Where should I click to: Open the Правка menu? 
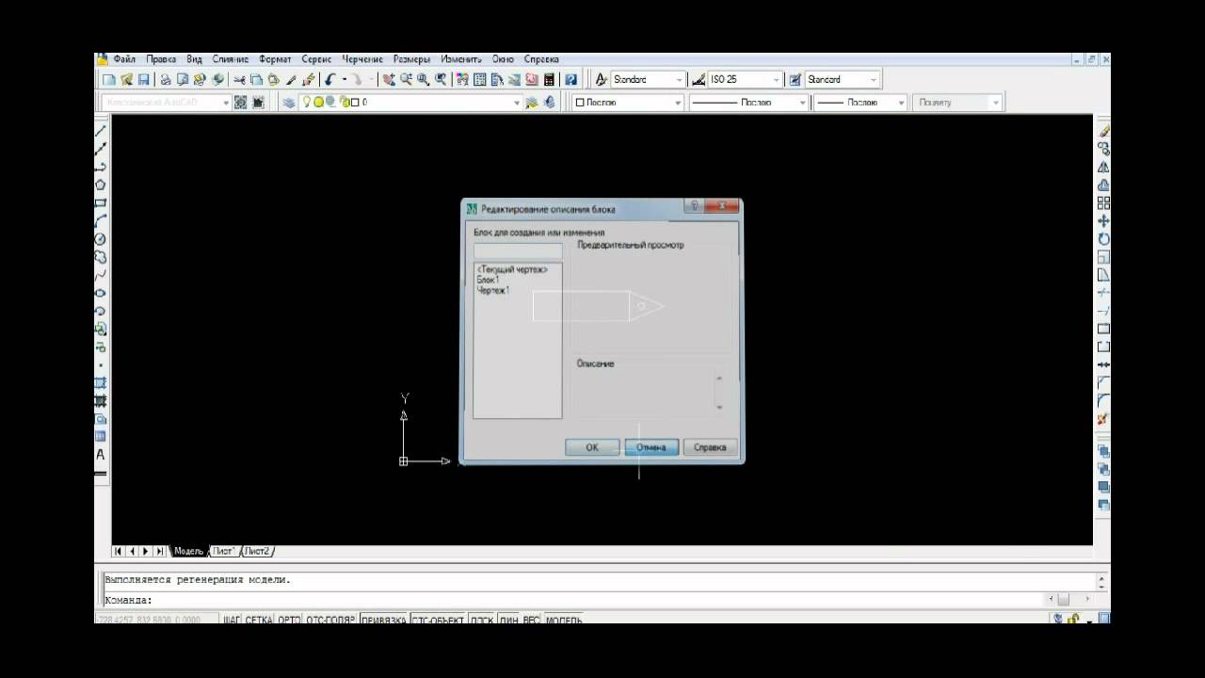(161, 59)
